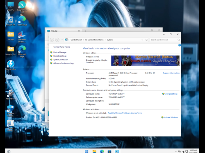This screenshot has width=205, height=153.
Task: Select the Control Panel breadcrumb
Action: tap(76, 40)
